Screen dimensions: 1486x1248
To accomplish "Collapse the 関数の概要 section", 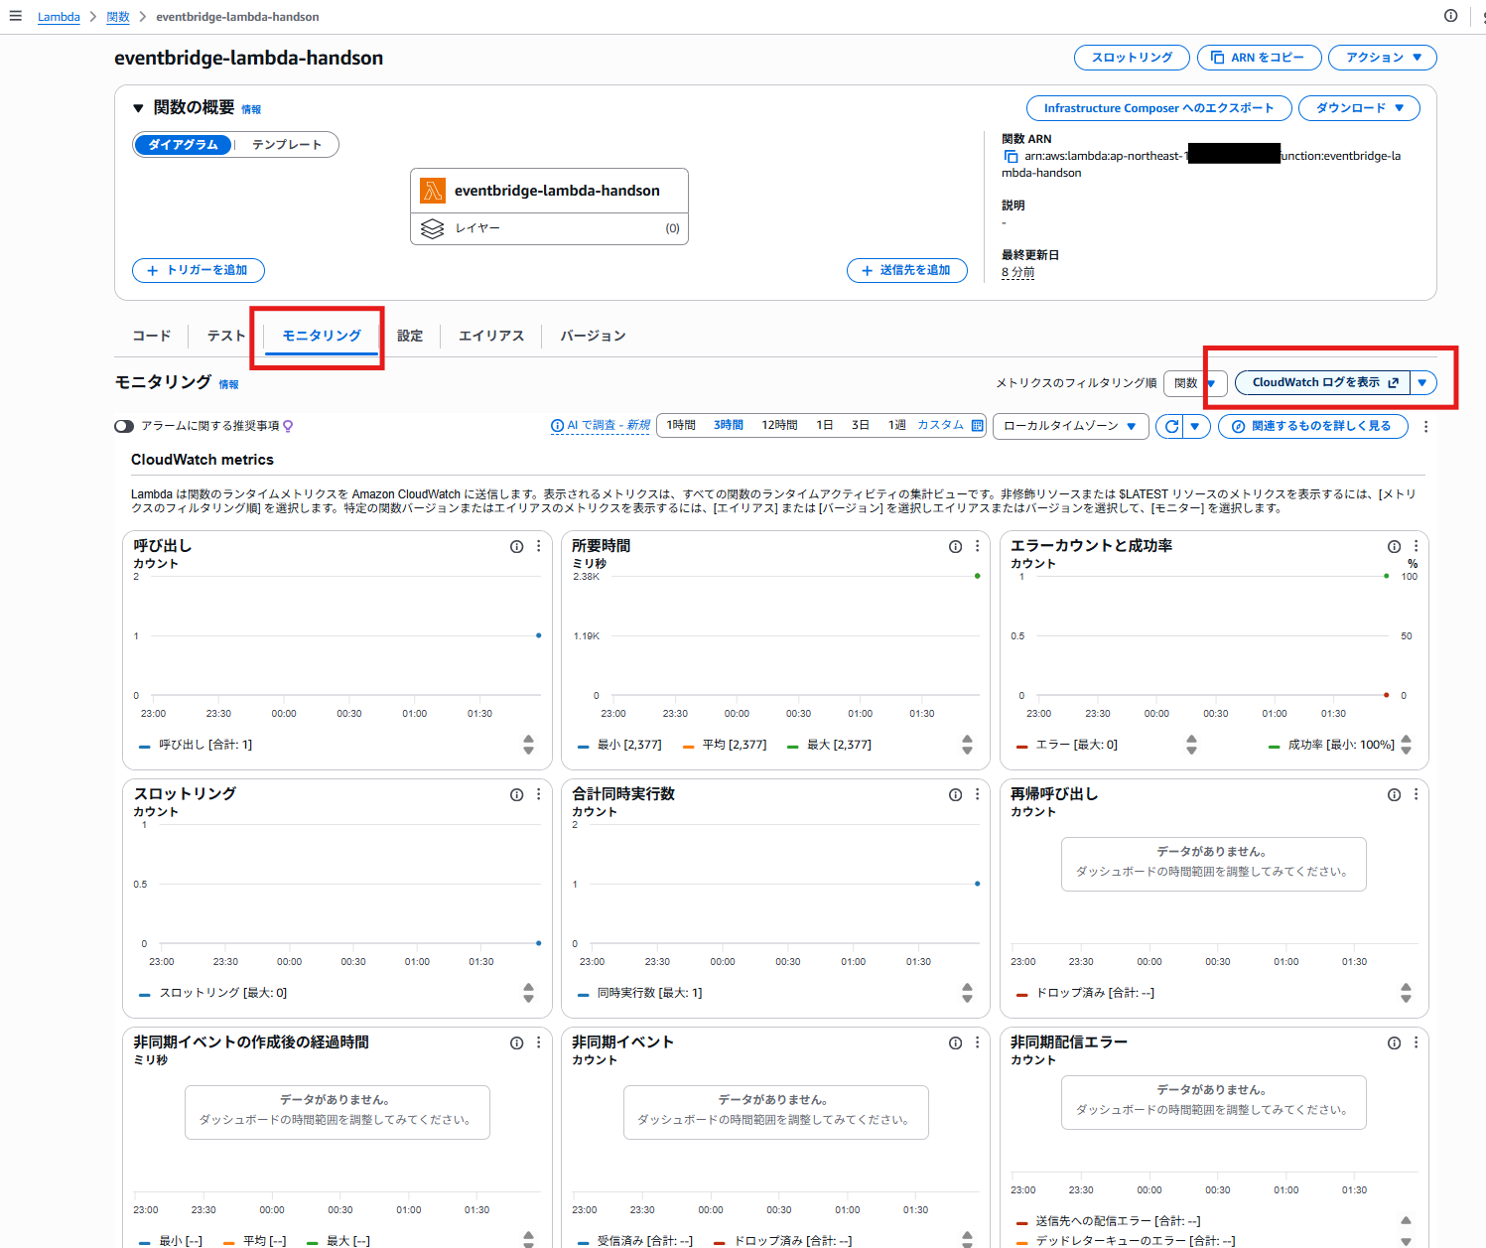I will click(x=139, y=108).
